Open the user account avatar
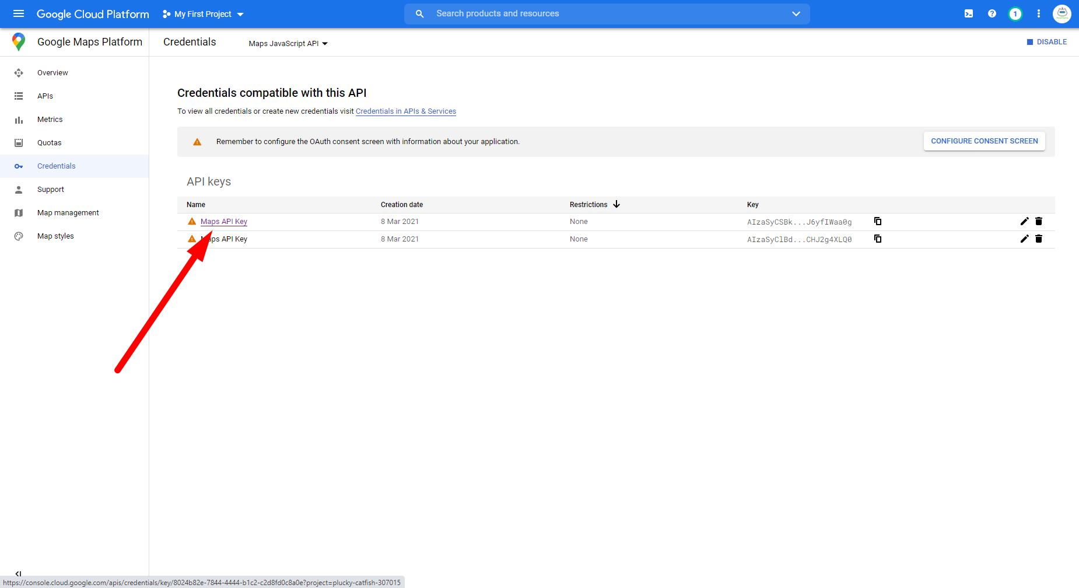 (1062, 14)
